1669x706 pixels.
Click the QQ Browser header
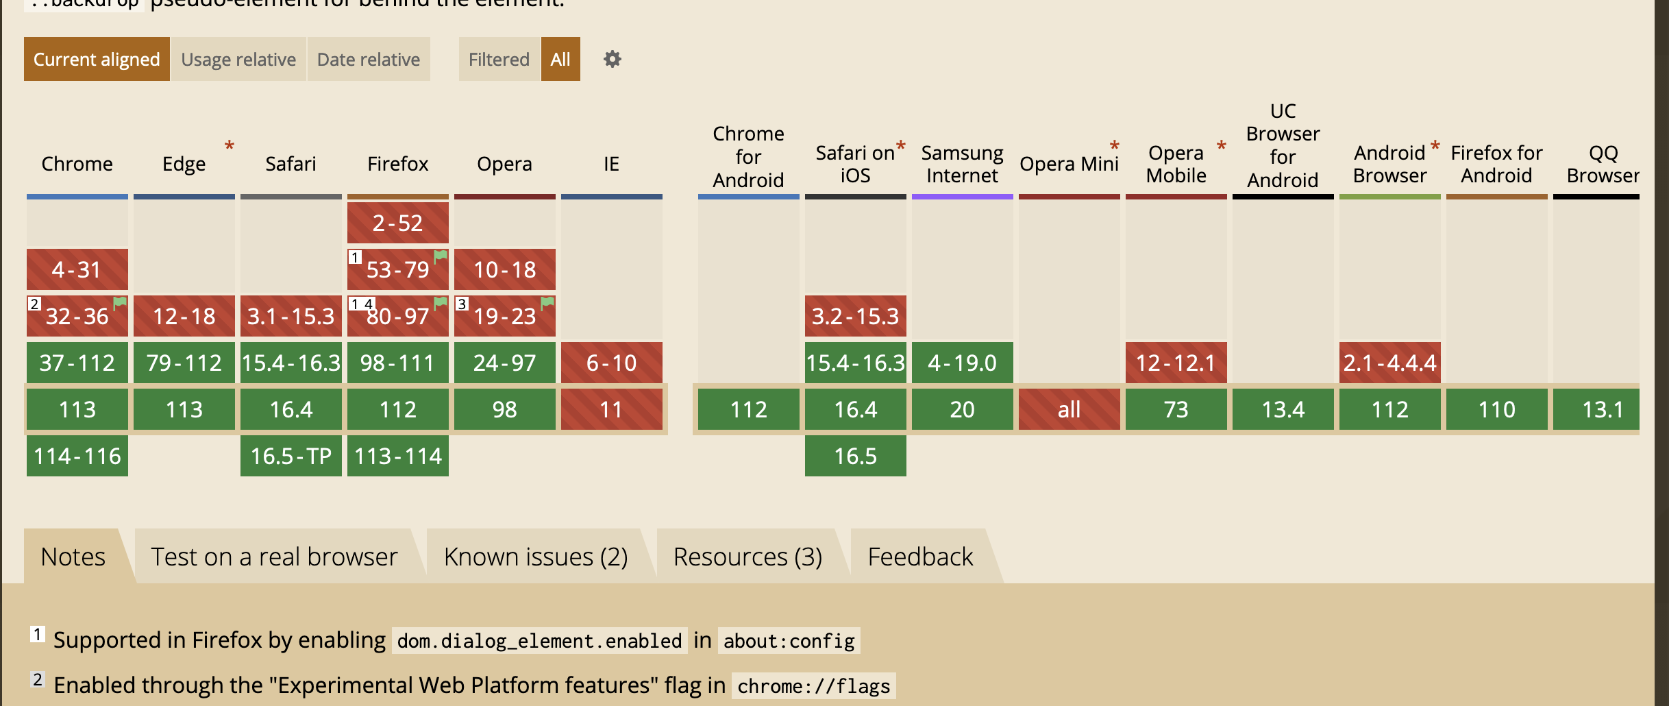(1603, 164)
